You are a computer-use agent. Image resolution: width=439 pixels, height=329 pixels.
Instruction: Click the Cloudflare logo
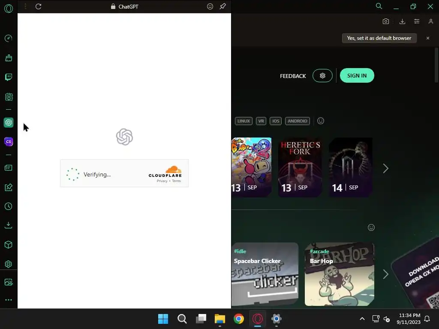point(165,171)
